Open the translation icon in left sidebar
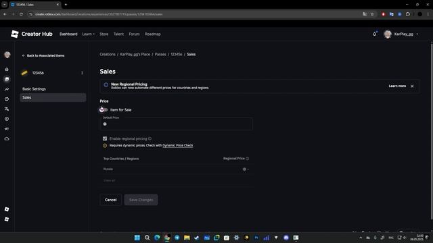This screenshot has width=433, height=243. click(7, 109)
